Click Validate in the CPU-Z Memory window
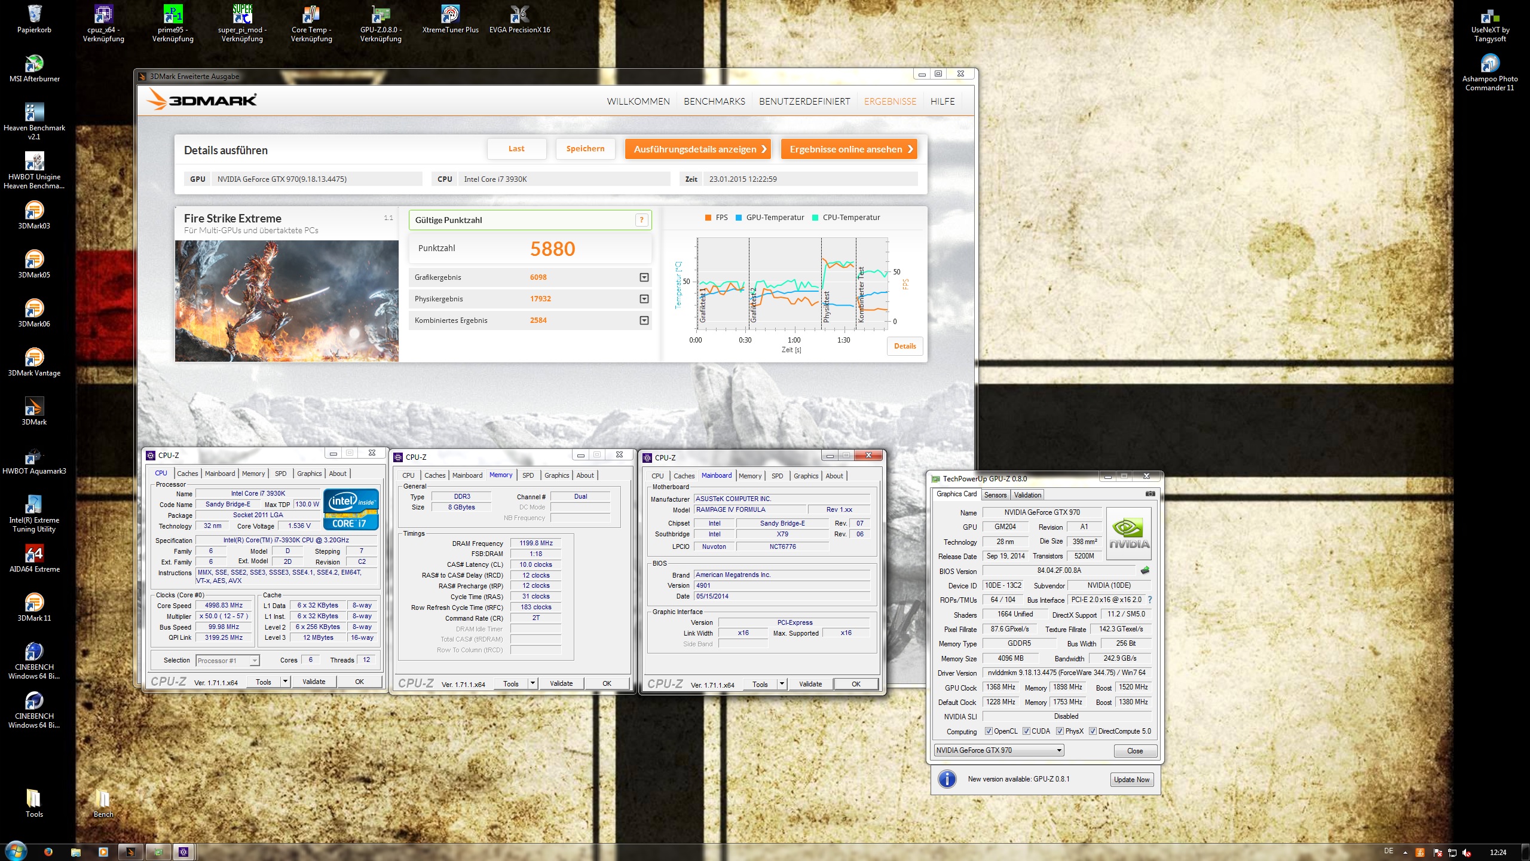 [561, 683]
